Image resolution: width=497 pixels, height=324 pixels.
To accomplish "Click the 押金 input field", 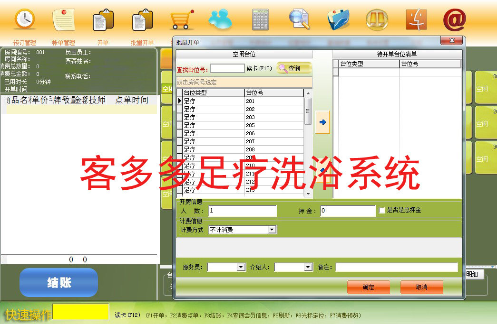I will pos(348,211).
